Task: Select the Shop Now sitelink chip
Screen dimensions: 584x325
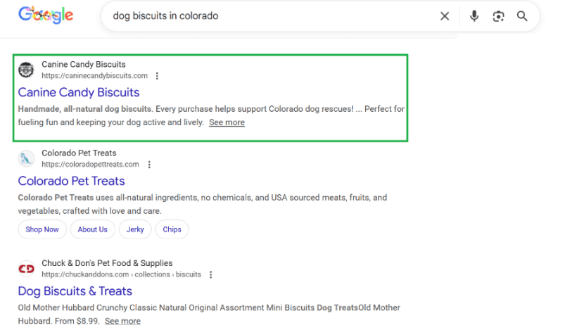Action: (x=42, y=229)
